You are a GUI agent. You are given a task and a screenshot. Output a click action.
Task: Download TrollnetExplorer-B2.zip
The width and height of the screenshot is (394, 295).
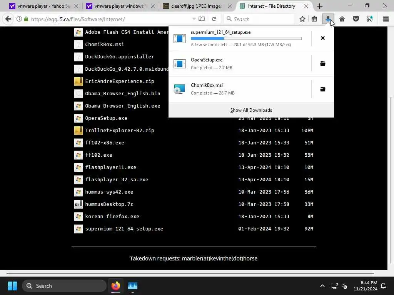click(120, 131)
